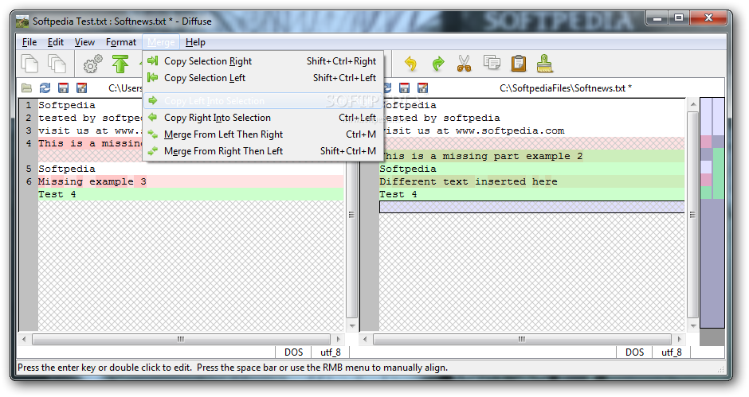Viewport: 749px width, 397px height.
Task: Choose Copy Right Into Selection
Action: tap(263, 118)
